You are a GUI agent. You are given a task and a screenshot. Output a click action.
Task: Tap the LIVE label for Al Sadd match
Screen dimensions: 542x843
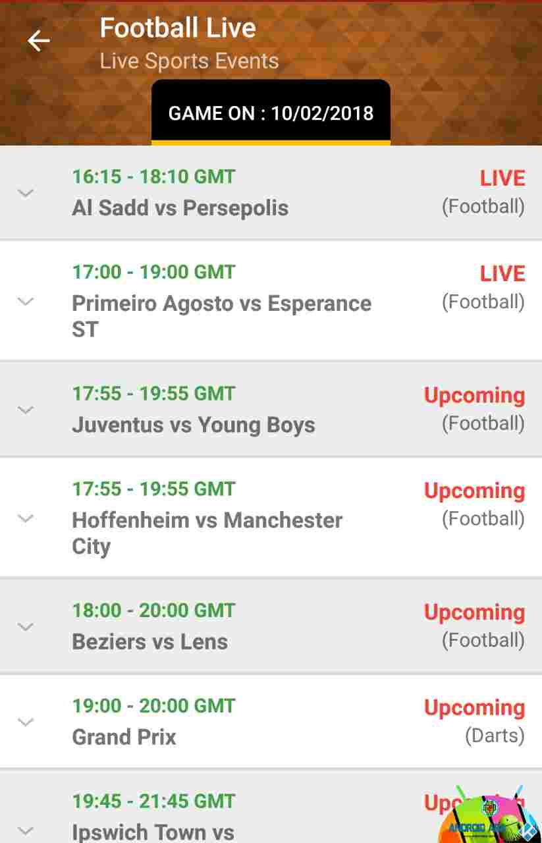coord(502,178)
